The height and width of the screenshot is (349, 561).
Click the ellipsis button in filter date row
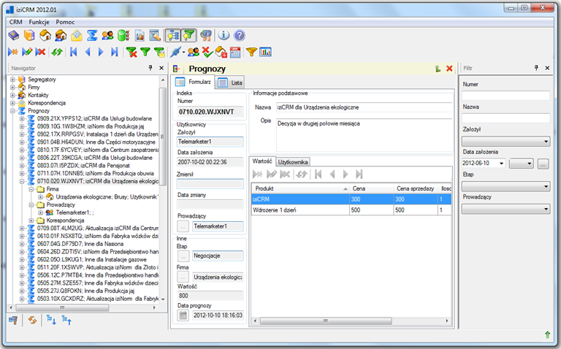point(543,164)
